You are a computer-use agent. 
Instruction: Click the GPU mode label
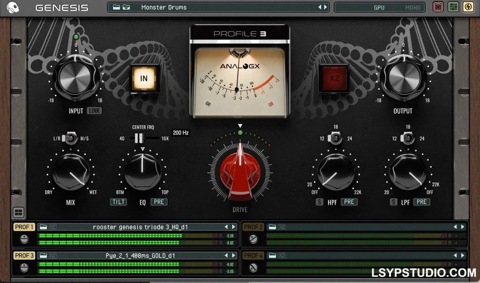[379, 7]
